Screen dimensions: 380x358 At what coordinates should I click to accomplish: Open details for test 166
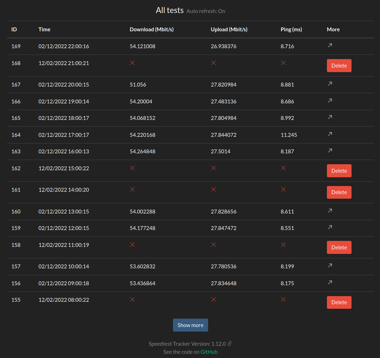point(329,101)
